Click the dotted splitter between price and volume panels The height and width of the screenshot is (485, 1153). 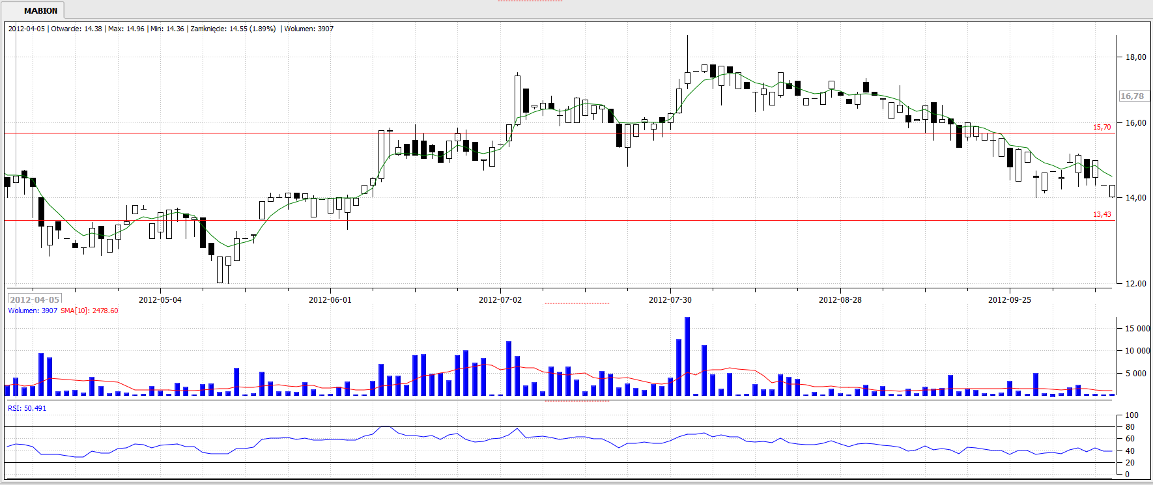pos(576,303)
